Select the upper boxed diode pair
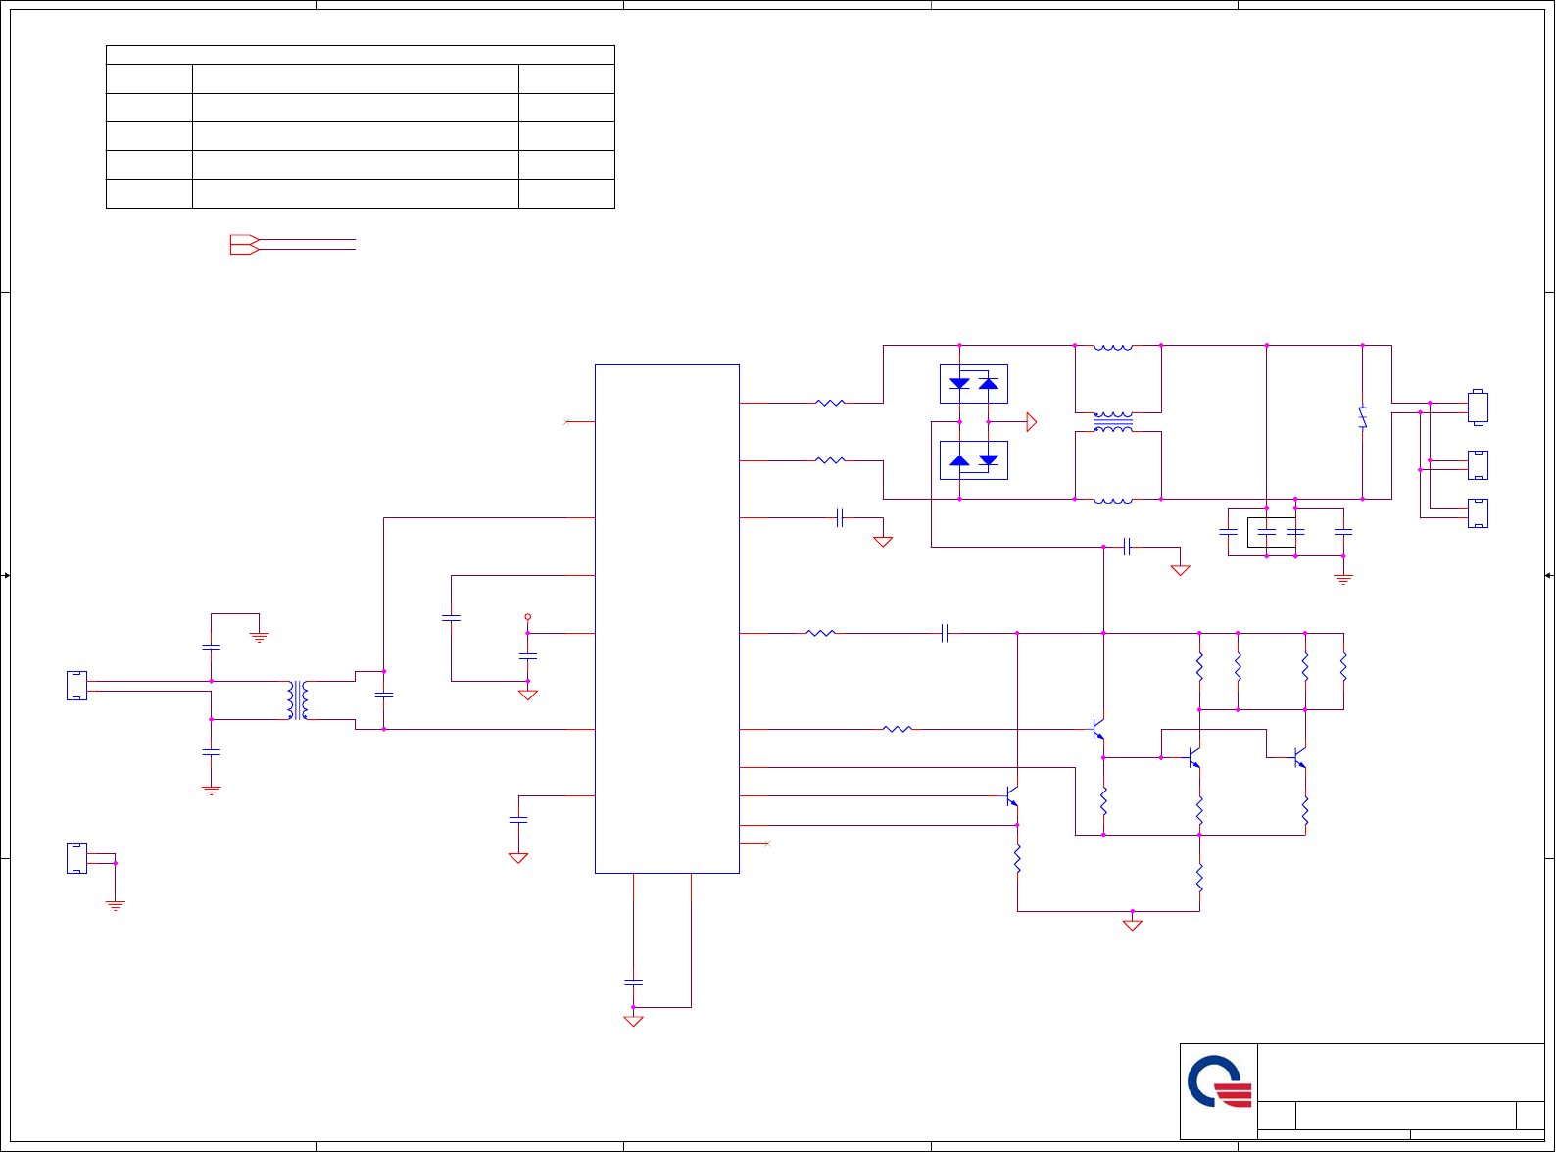The height and width of the screenshot is (1152, 1556). [974, 384]
